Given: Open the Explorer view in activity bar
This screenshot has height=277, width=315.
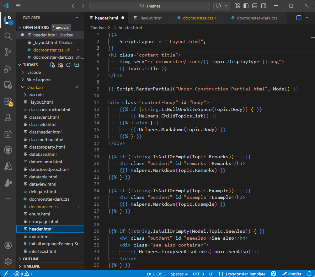Looking at the screenshot, I should tap(8, 20).
